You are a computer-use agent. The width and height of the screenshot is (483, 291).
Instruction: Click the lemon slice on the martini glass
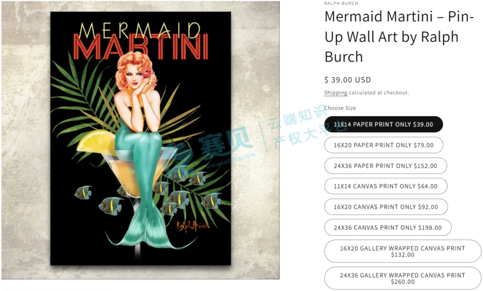[x=96, y=141]
